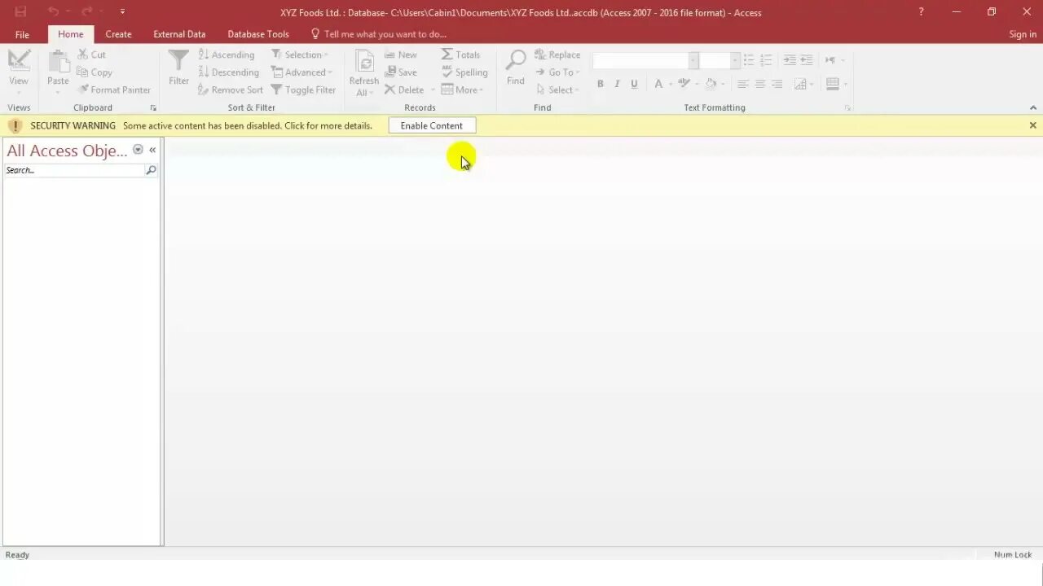
Task: Click Save record command
Action: click(401, 72)
